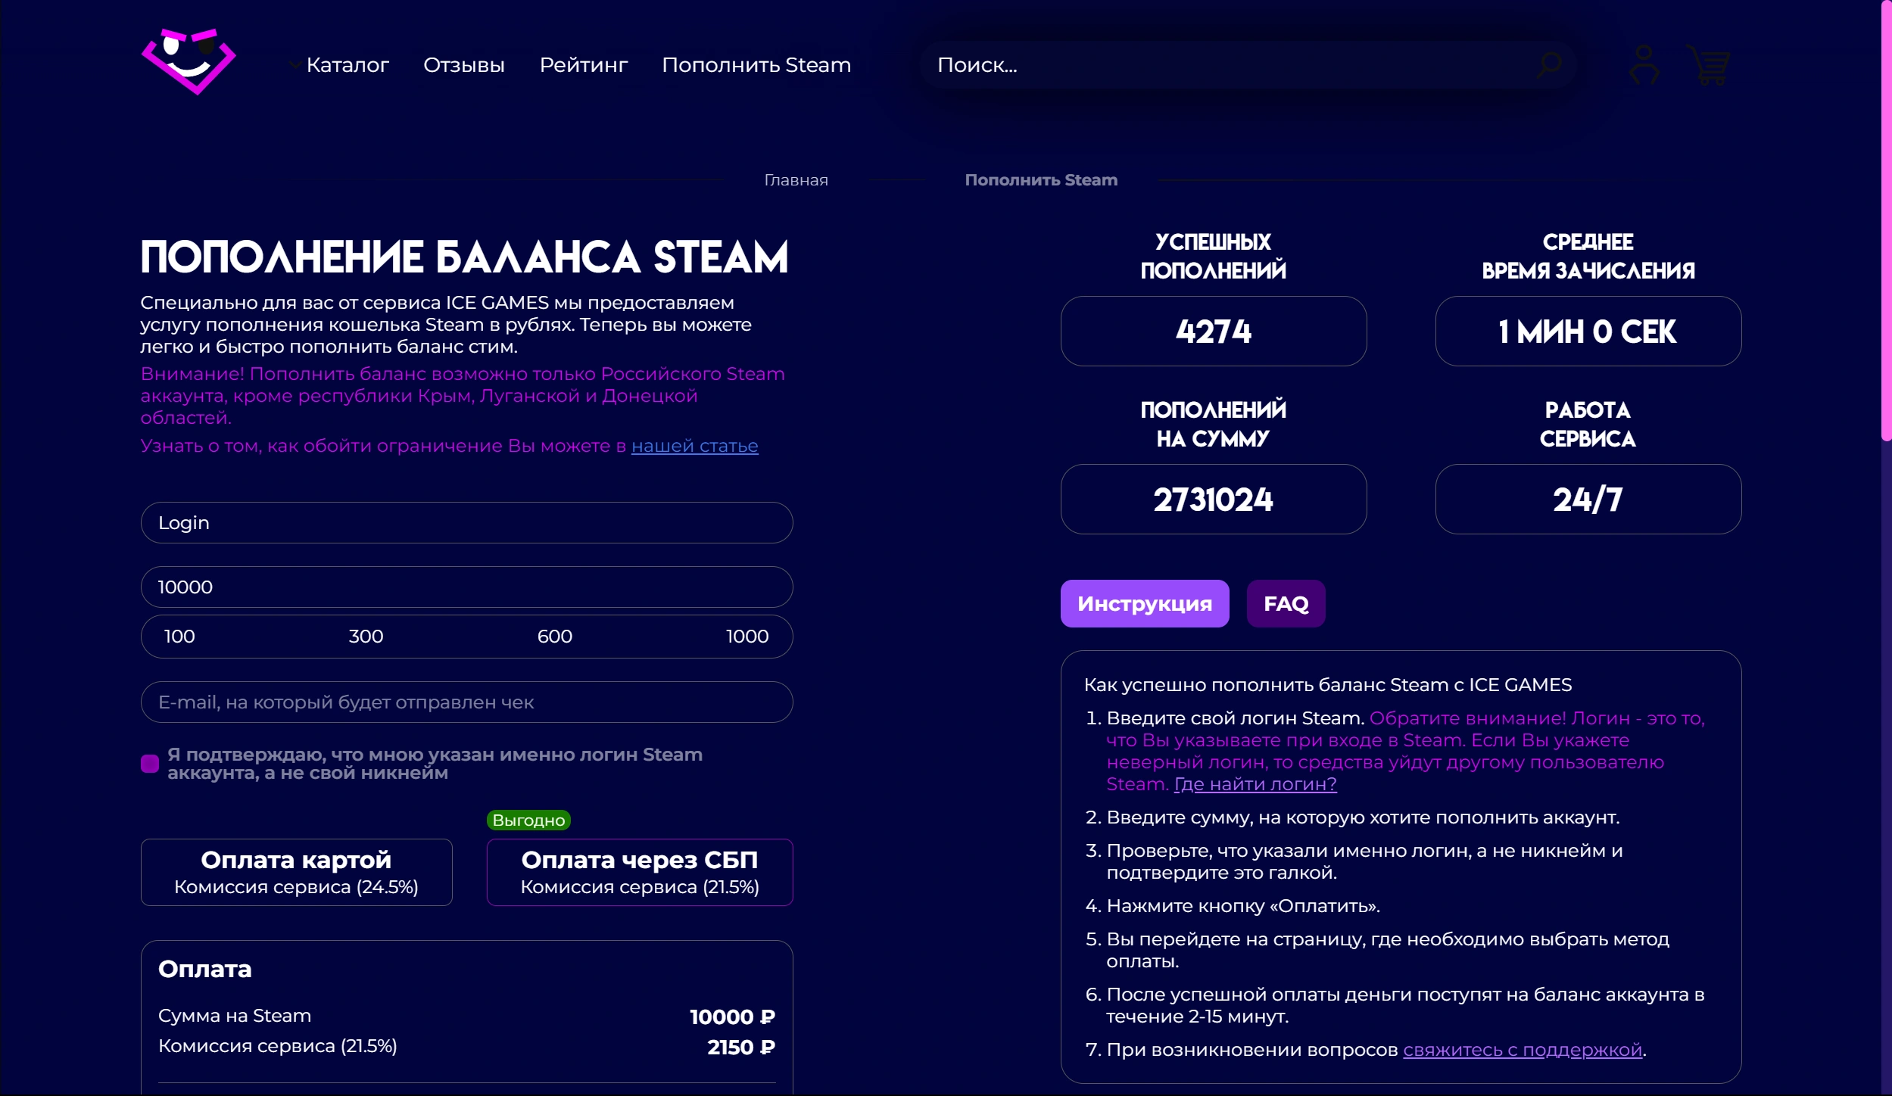Screen dimensions: 1892x1096
Task: Click the ICE GAMES smiley logo
Action: point(189,62)
